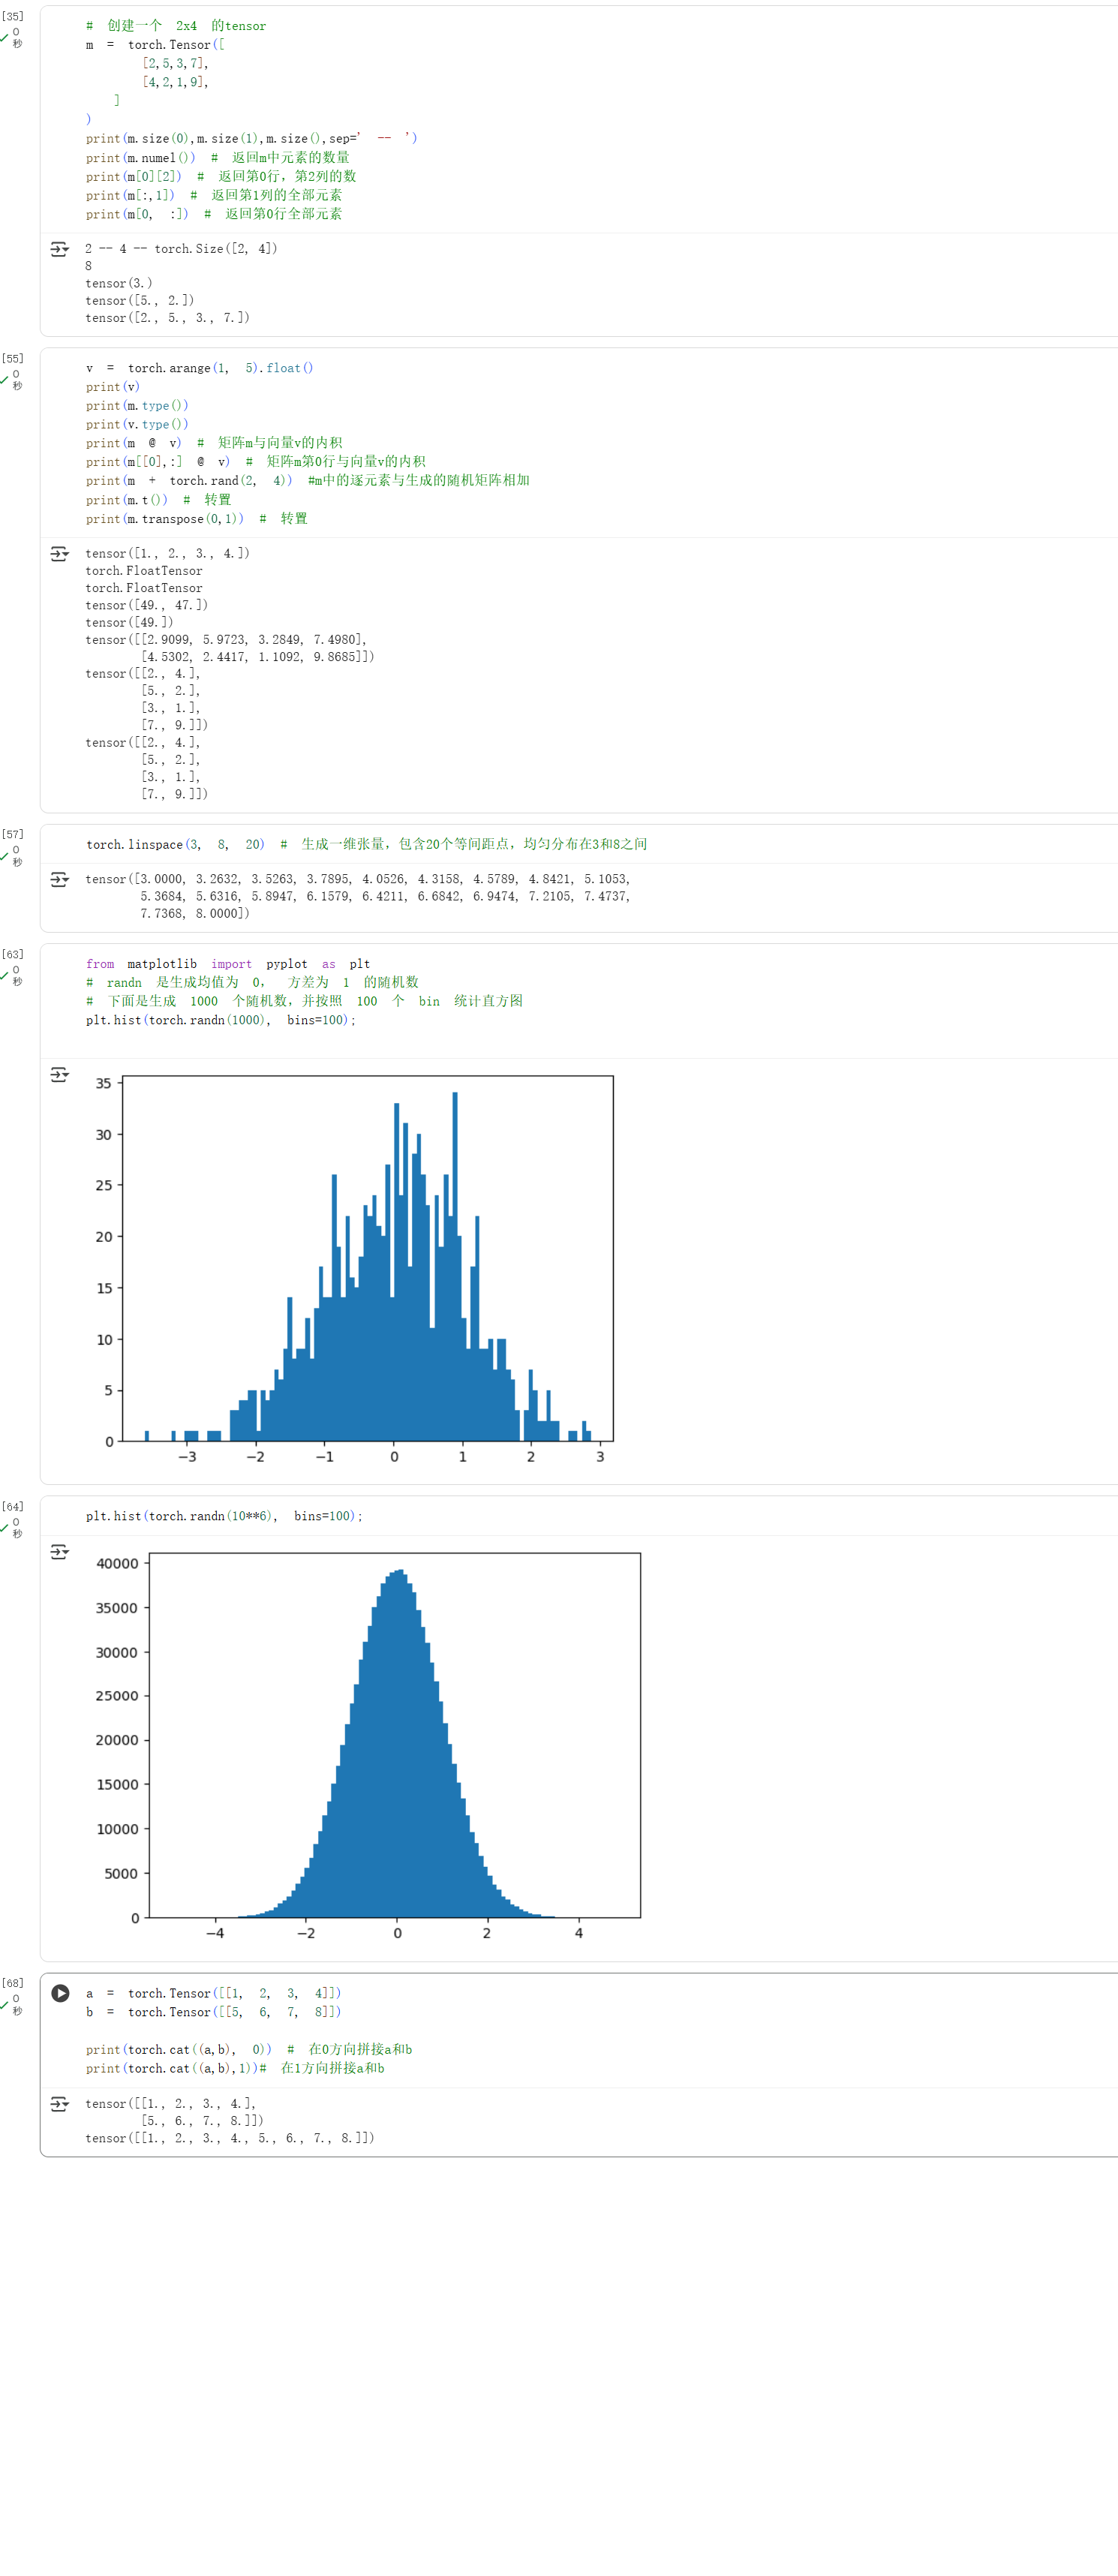Click the green success checkmark under [57]
Image resolution: width=1118 pixels, height=2576 pixels.
(4, 856)
